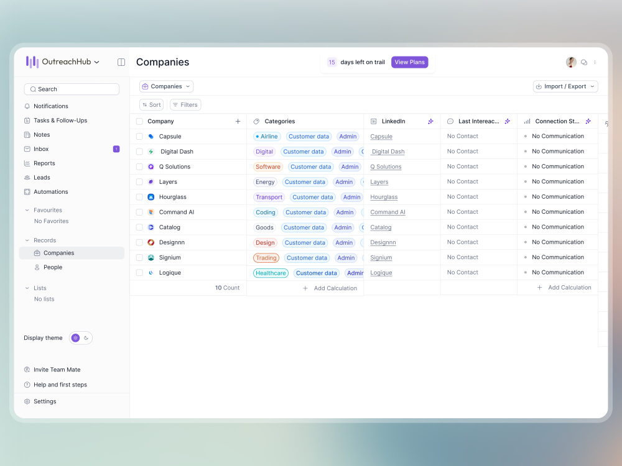Switch to dark theme moon icon
Image resolution: width=622 pixels, height=466 pixels.
(x=86, y=338)
